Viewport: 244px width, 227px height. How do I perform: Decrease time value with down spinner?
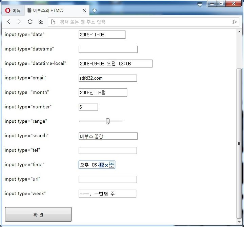(x=111, y=166)
